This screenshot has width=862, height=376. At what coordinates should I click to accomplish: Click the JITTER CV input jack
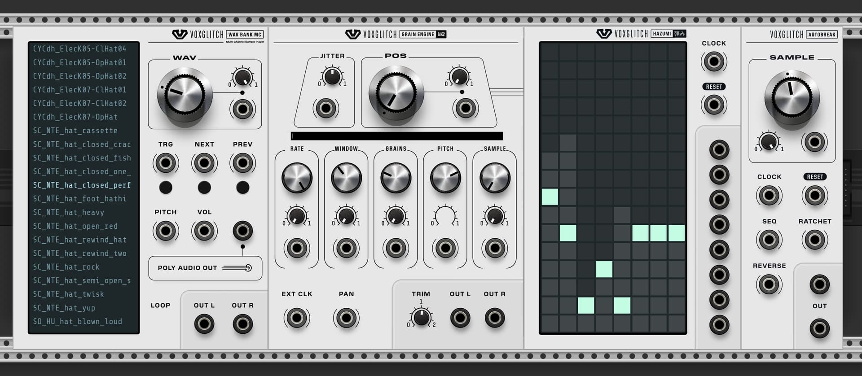(325, 108)
